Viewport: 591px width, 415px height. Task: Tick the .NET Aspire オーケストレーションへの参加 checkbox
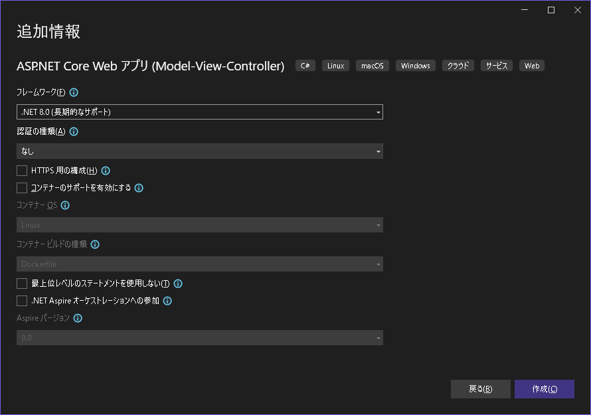point(22,301)
